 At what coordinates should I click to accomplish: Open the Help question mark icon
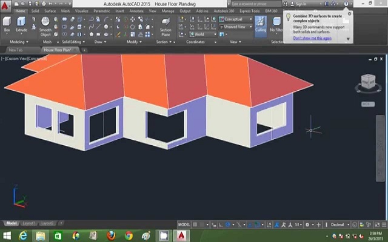point(346,4)
